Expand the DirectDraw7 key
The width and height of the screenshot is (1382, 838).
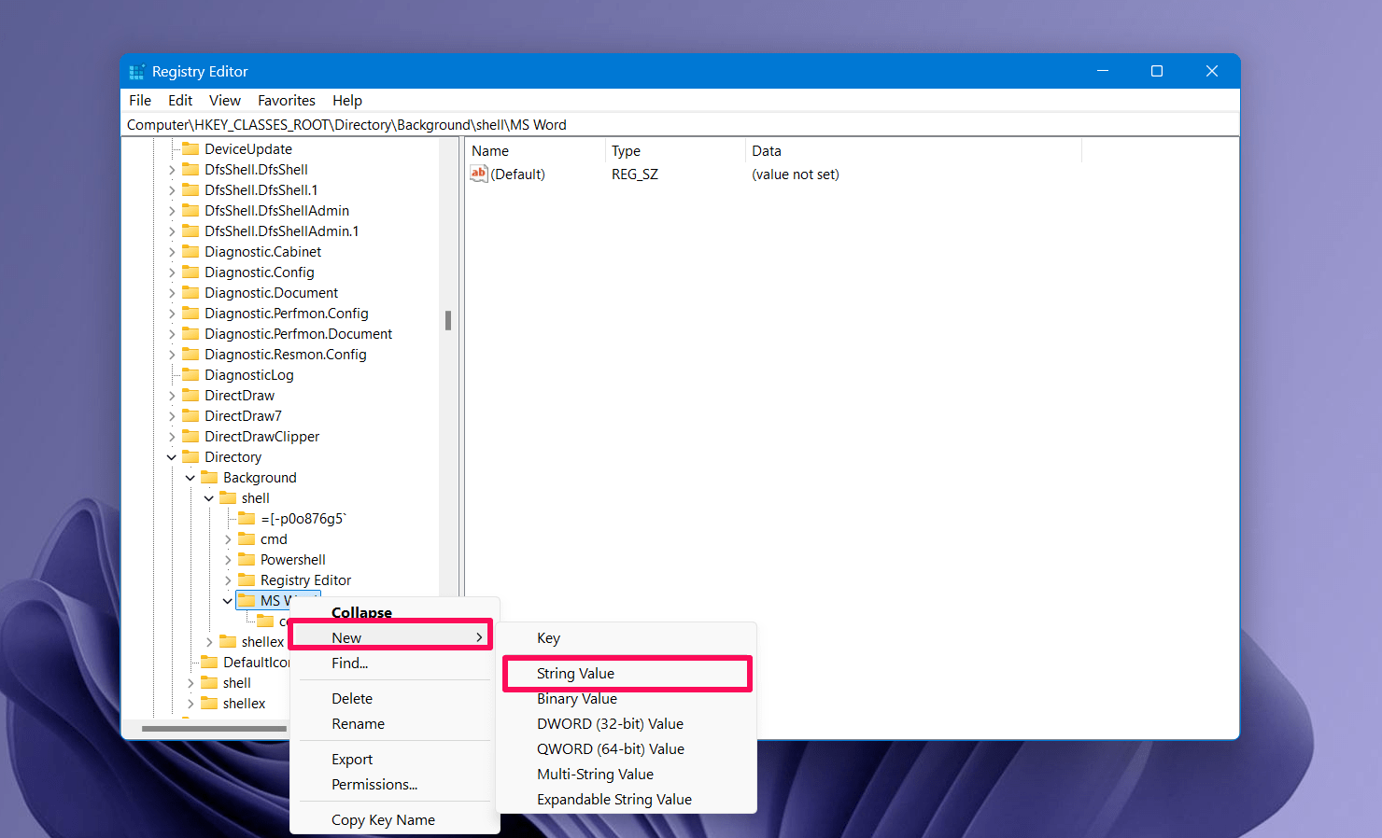[172, 416]
